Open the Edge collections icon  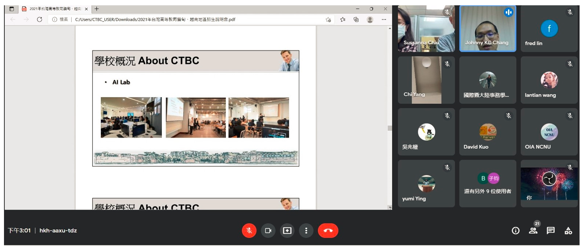356,19
